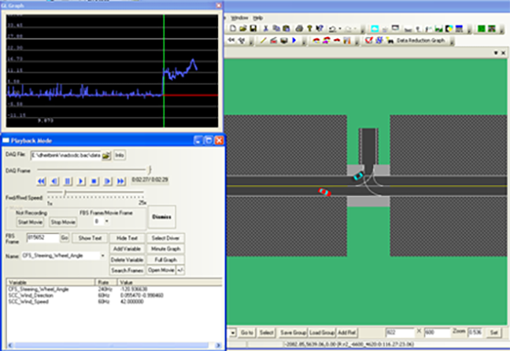Open FBS Frame/Movie Frame dropdown
The width and height of the screenshot is (510, 351).
click(106, 222)
